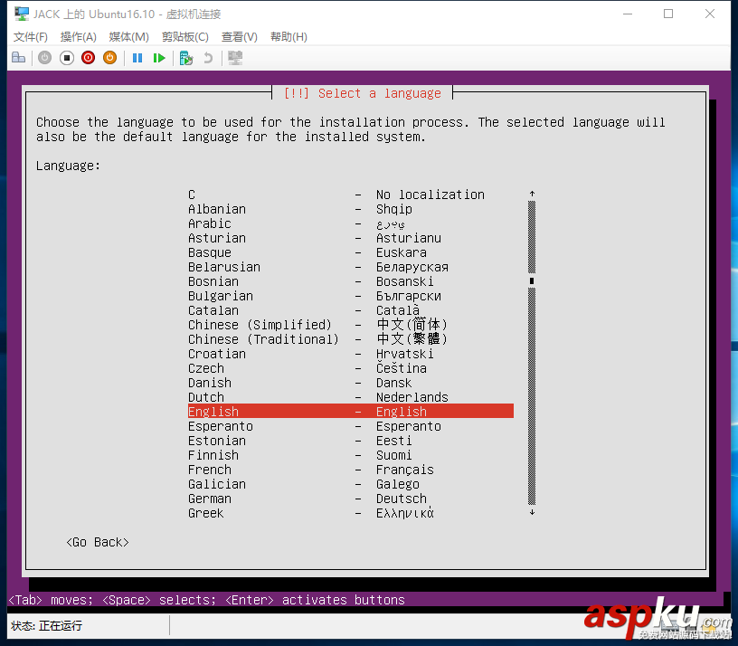
Task: Click the red Shut Down icon
Action: click(88, 58)
